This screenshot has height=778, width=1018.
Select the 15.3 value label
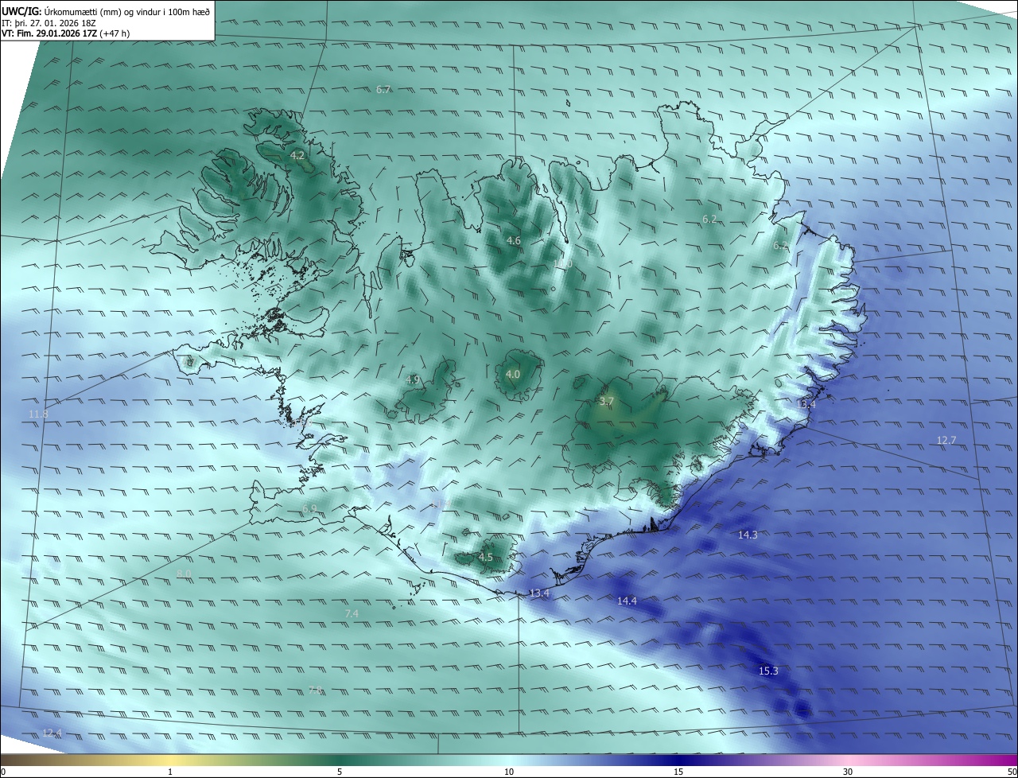click(x=768, y=671)
